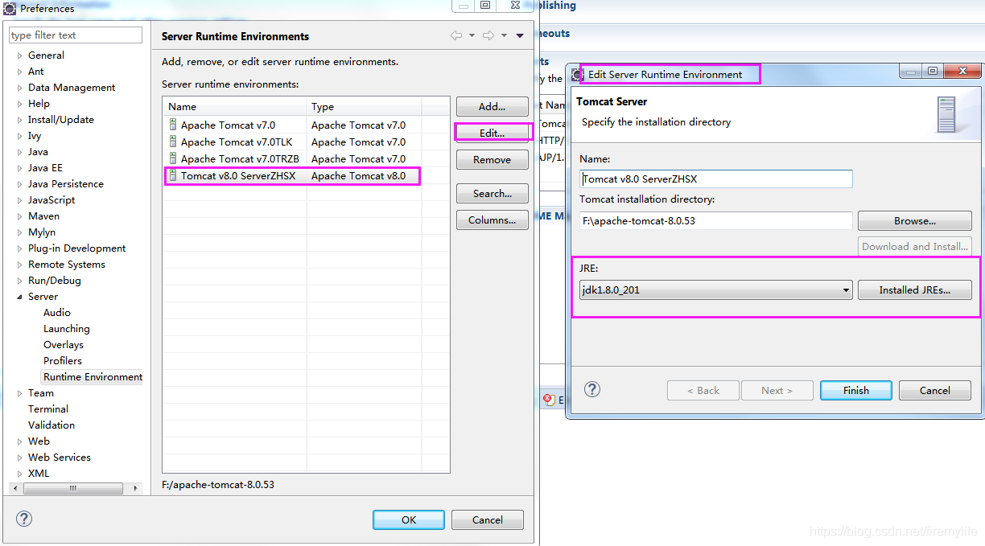Image resolution: width=985 pixels, height=546 pixels.
Task: Select the Mylyn preference item
Action: click(x=42, y=232)
